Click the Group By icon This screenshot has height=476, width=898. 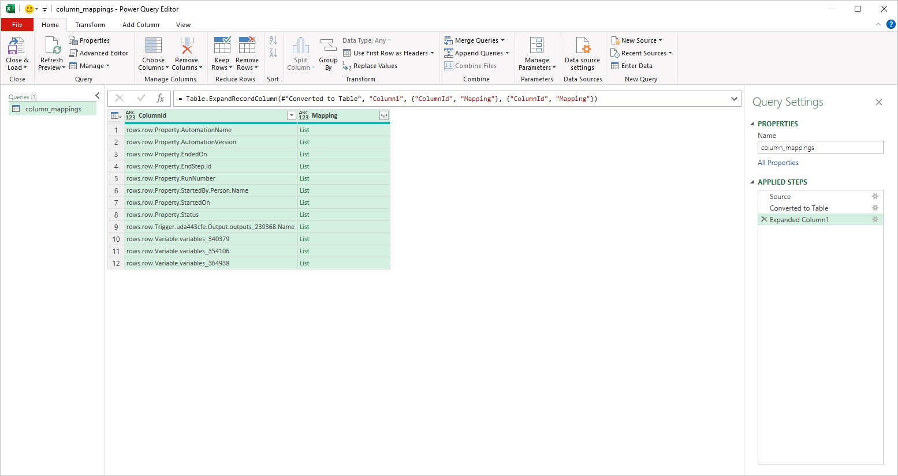pos(328,46)
